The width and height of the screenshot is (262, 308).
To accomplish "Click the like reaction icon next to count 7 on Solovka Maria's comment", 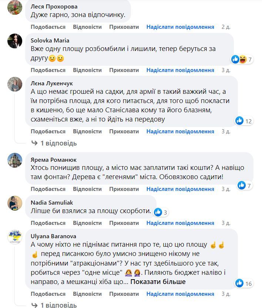I will click(235, 58).
